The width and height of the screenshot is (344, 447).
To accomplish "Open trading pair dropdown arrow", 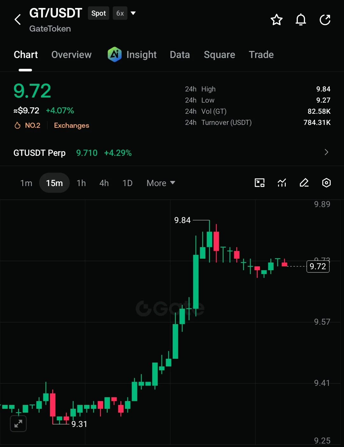I will [133, 13].
